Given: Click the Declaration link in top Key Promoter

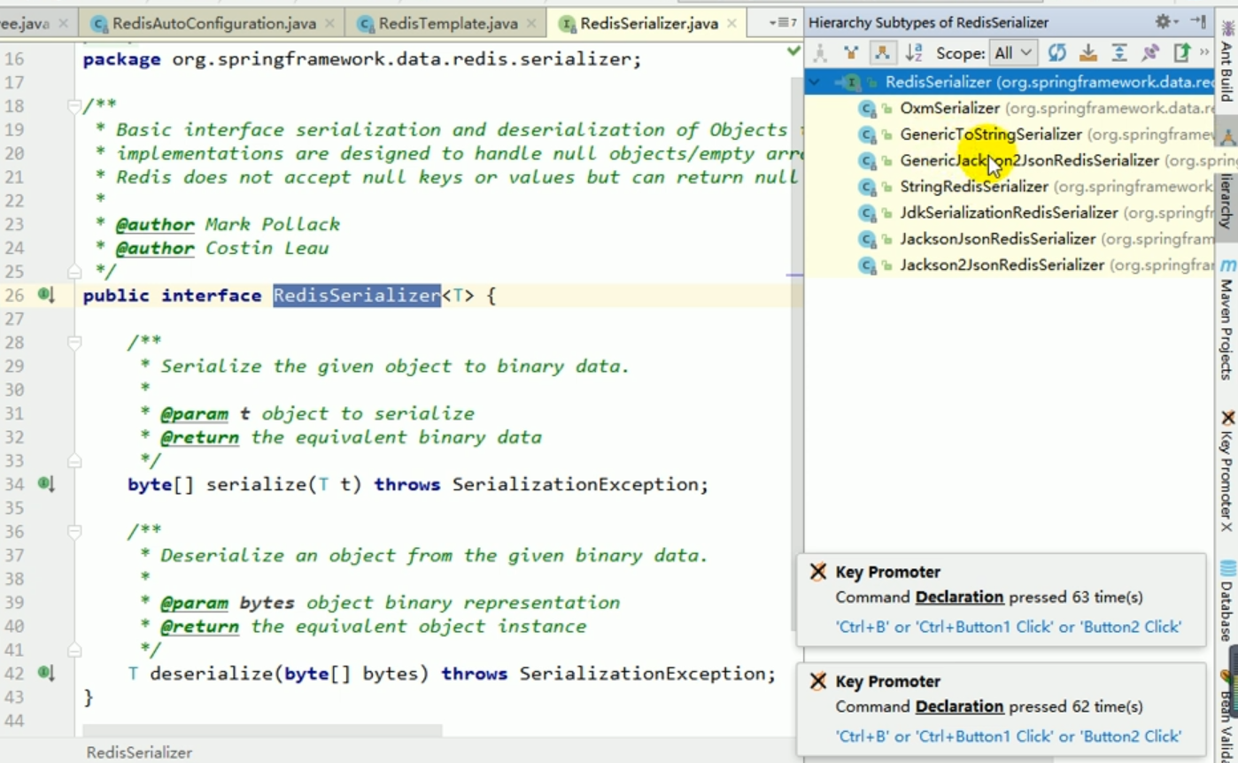Looking at the screenshot, I should coord(959,597).
